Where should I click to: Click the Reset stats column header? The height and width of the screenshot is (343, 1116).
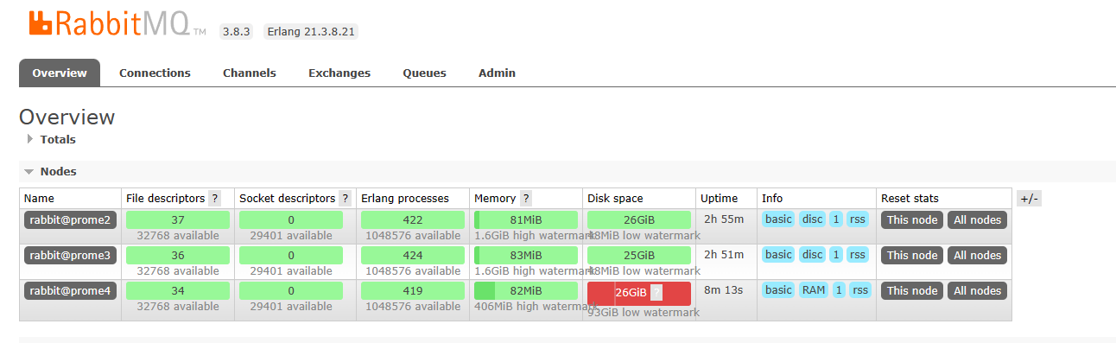910,198
